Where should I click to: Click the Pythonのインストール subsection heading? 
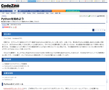coord(13,84)
